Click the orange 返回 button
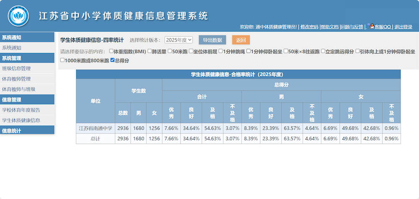This screenshot has width=419, height=199. (241, 40)
